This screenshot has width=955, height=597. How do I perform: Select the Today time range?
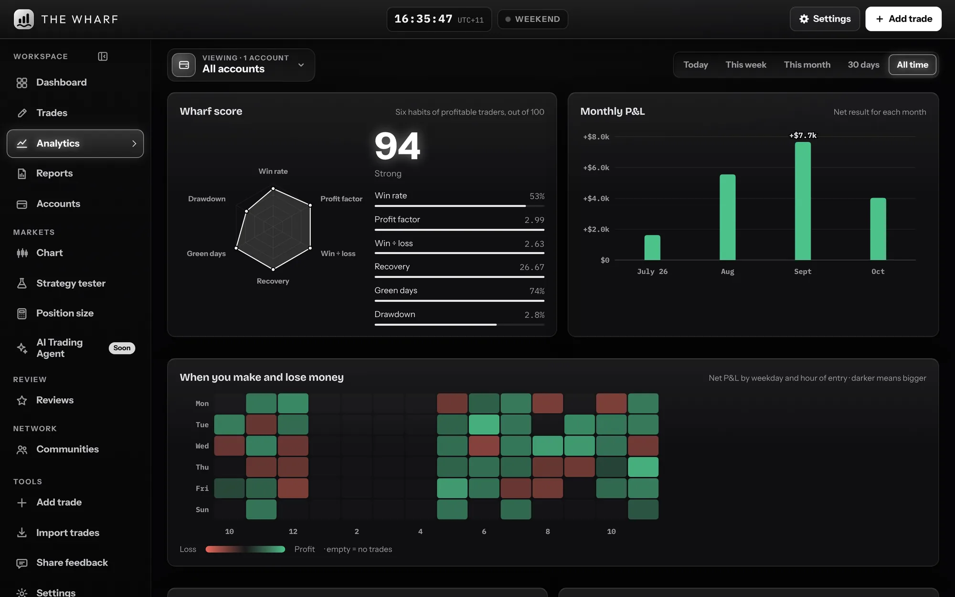[x=695, y=65]
